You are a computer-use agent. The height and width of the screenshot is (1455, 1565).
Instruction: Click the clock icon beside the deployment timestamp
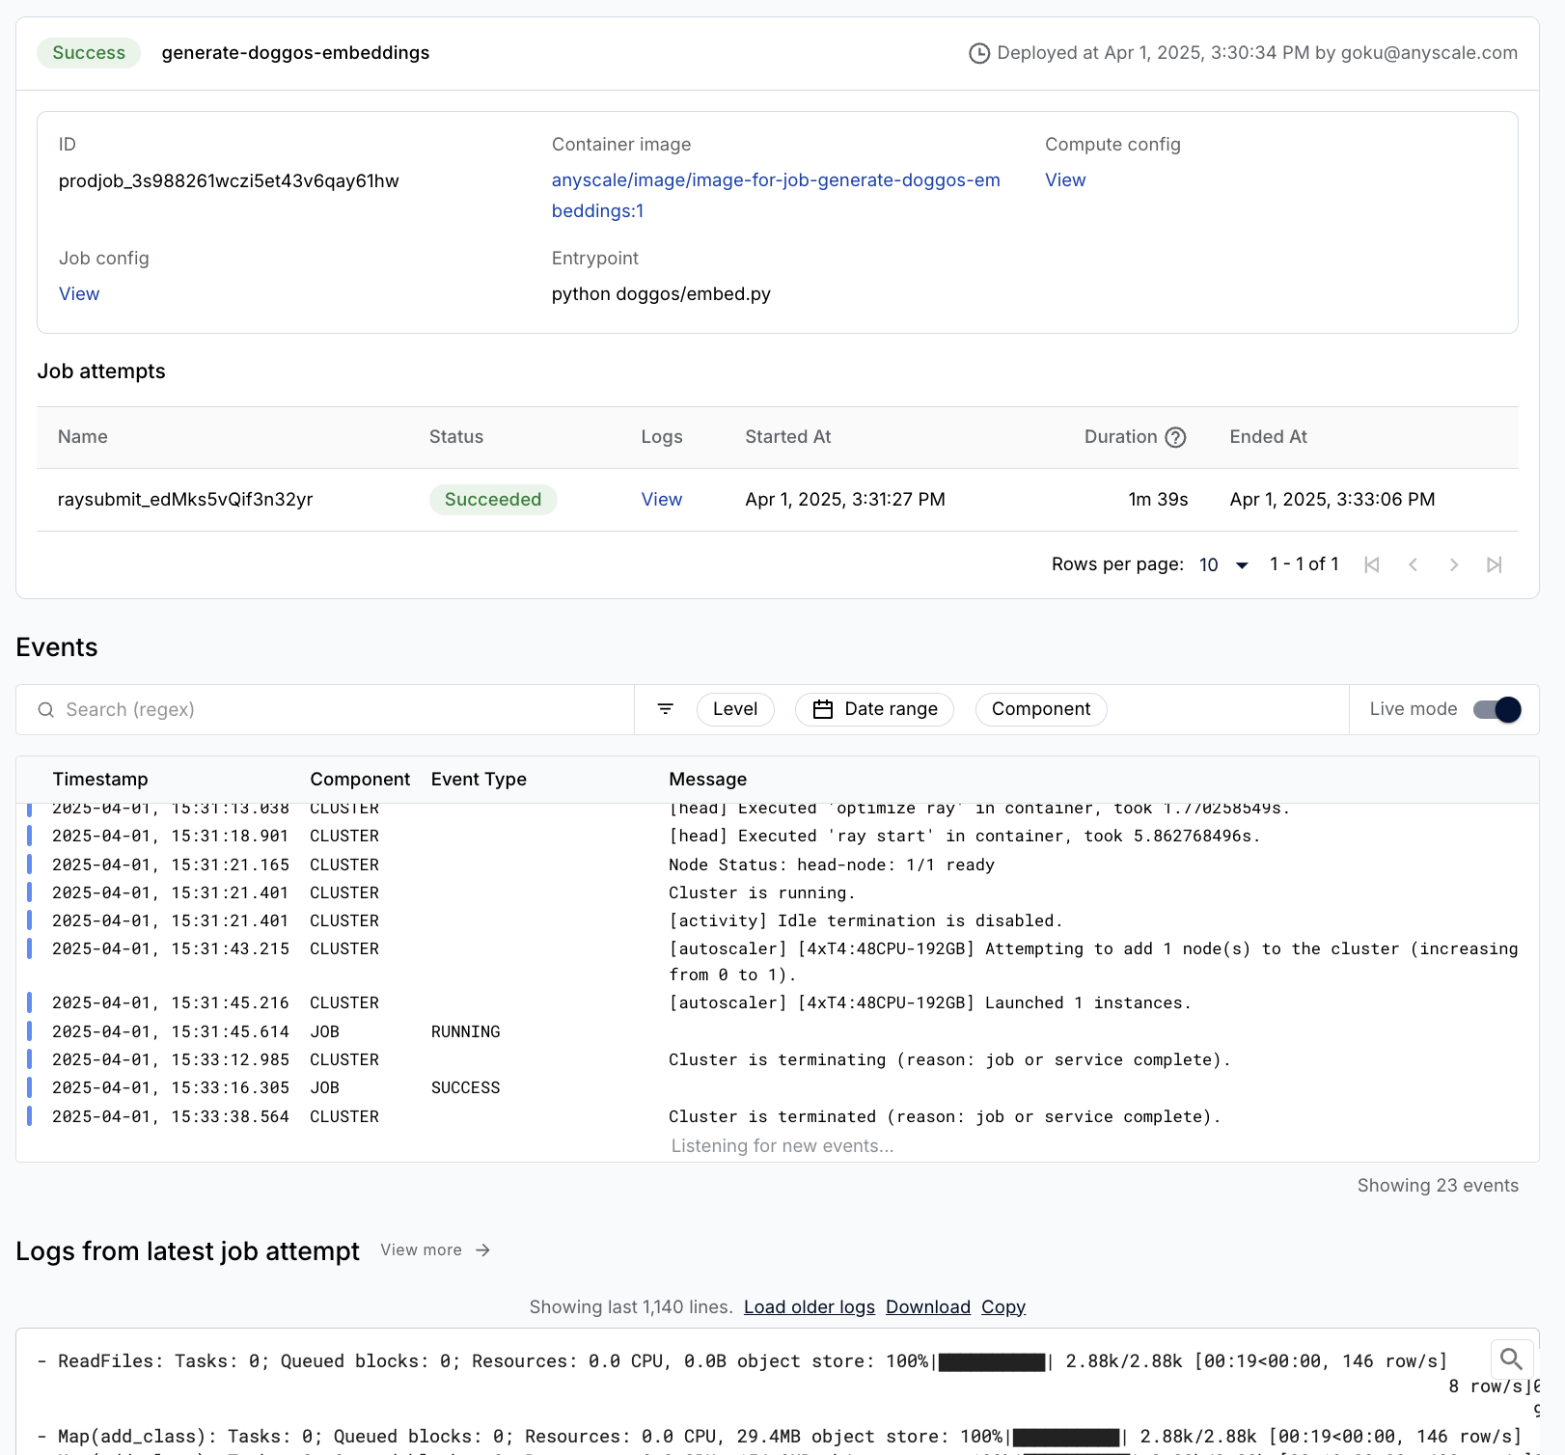tap(979, 53)
